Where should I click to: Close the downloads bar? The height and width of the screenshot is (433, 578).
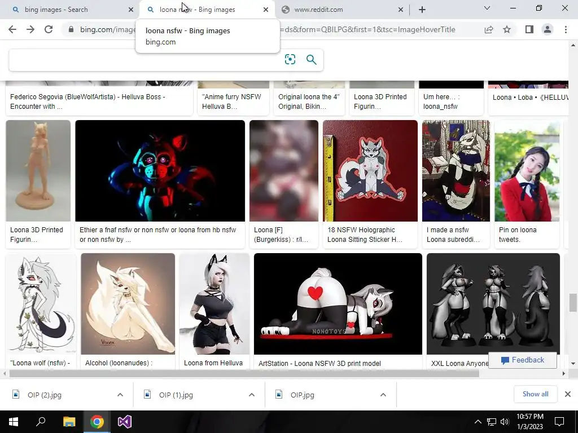pos(568,394)
